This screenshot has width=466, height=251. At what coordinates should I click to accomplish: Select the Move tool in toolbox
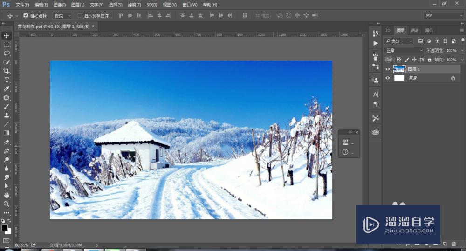point(6,36)
